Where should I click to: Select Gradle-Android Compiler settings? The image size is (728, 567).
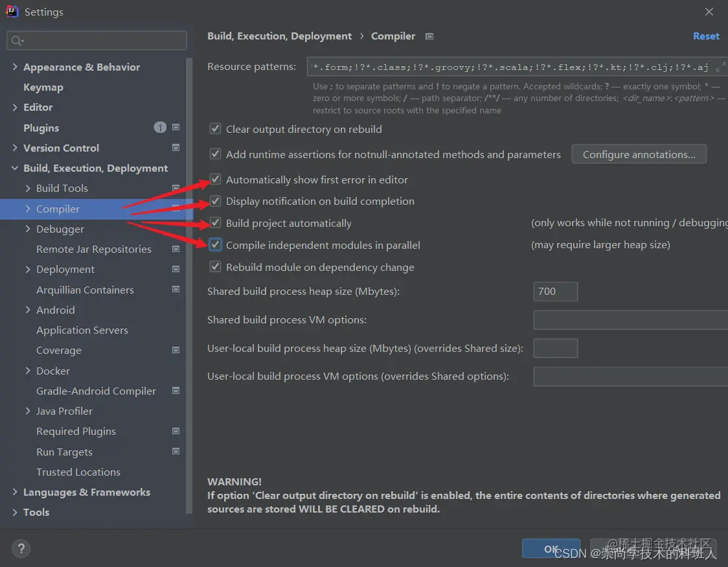point(96,391)
